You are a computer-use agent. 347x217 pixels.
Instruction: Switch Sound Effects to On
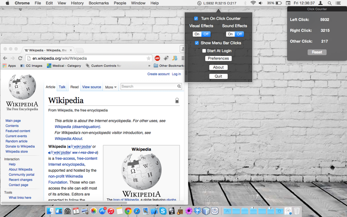[x=230, y=34]
